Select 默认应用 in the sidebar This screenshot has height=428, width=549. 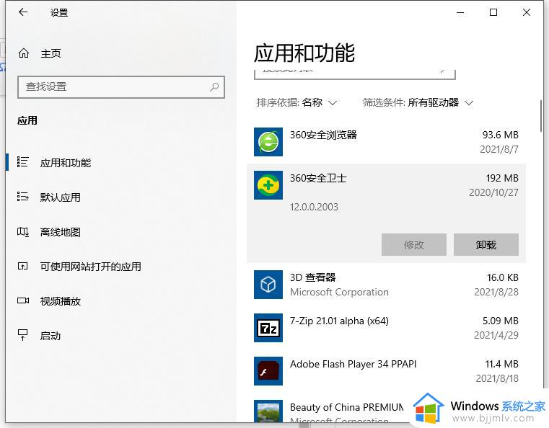[x=60, y=197]
